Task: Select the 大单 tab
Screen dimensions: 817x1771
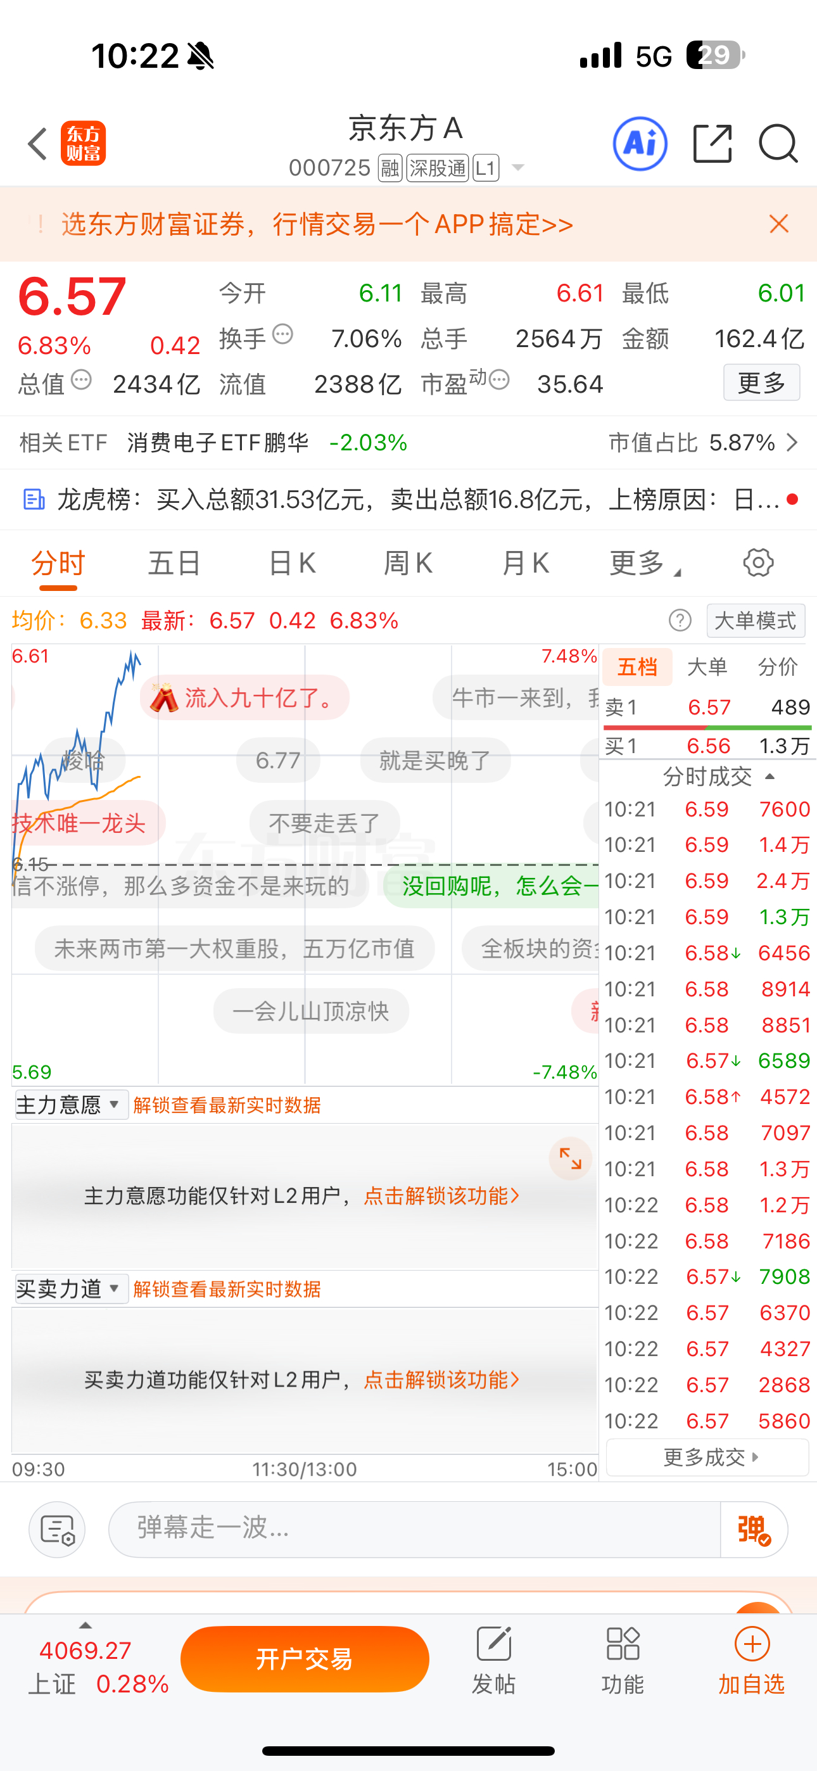Action: [x=707, y=666]
